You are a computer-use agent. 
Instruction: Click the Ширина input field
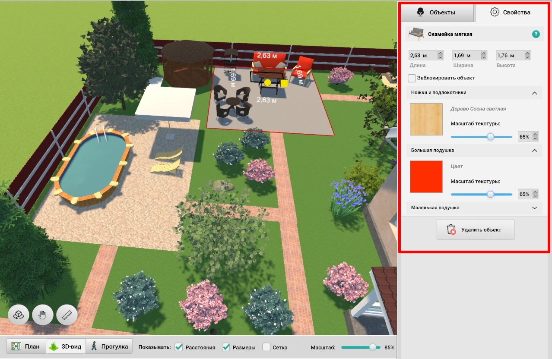tap(466, 55)
